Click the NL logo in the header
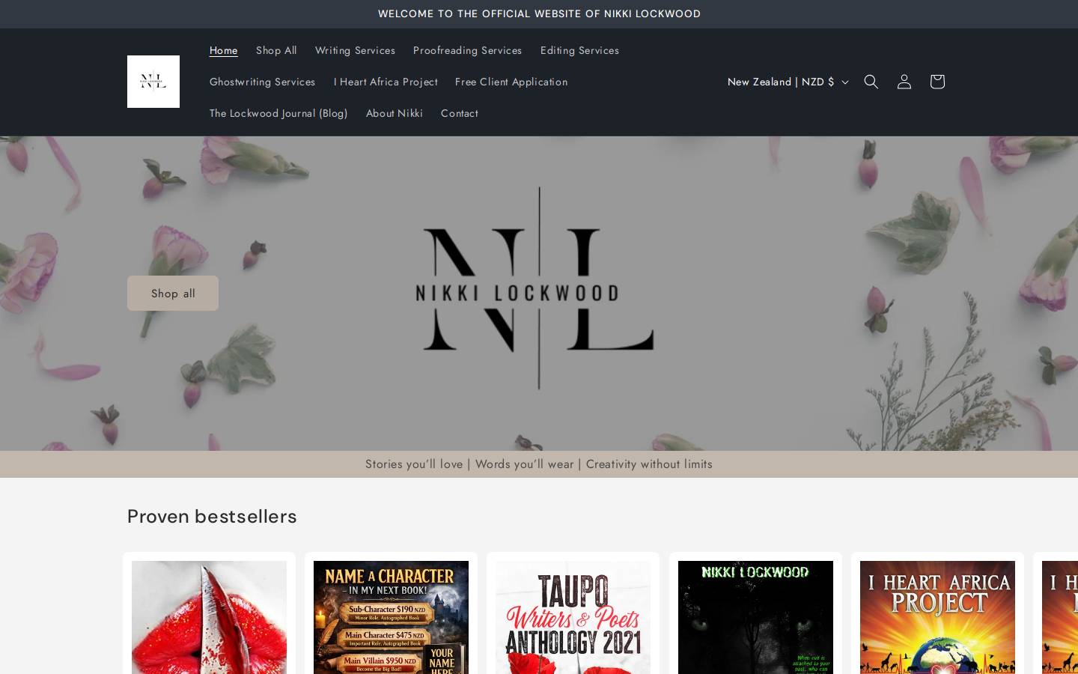The height and width of the screenshot is (674, 1078). click(x=153, y=82)
